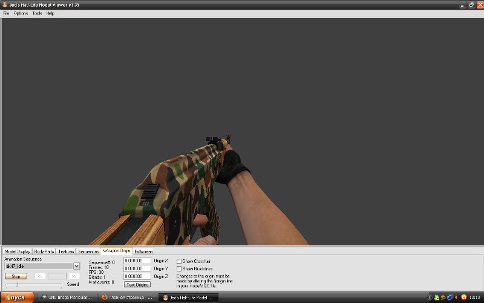
Task: Click the yellow tray icon
Action: click(x=443, y=298)
